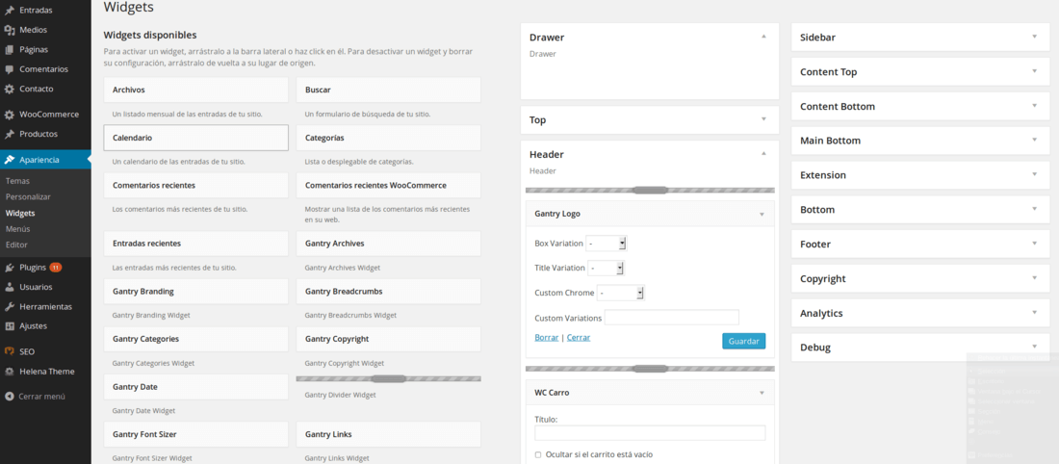Select the Comentarios recientes widget
This screenshot has width=1059, height=464.
tap(196, 185)
